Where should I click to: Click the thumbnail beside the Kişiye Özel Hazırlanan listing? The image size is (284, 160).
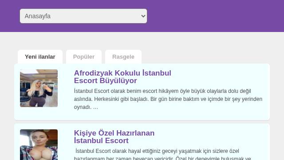point(39,144)
